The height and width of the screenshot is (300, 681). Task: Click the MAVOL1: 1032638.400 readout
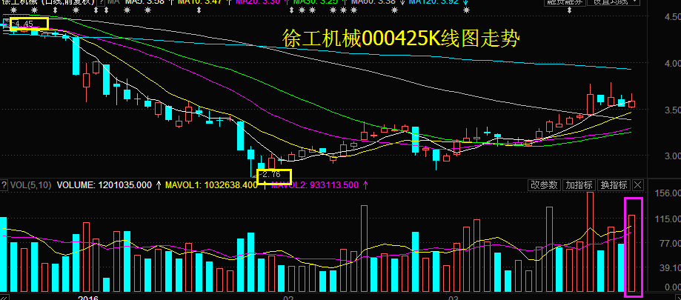[x=210, y=185]
